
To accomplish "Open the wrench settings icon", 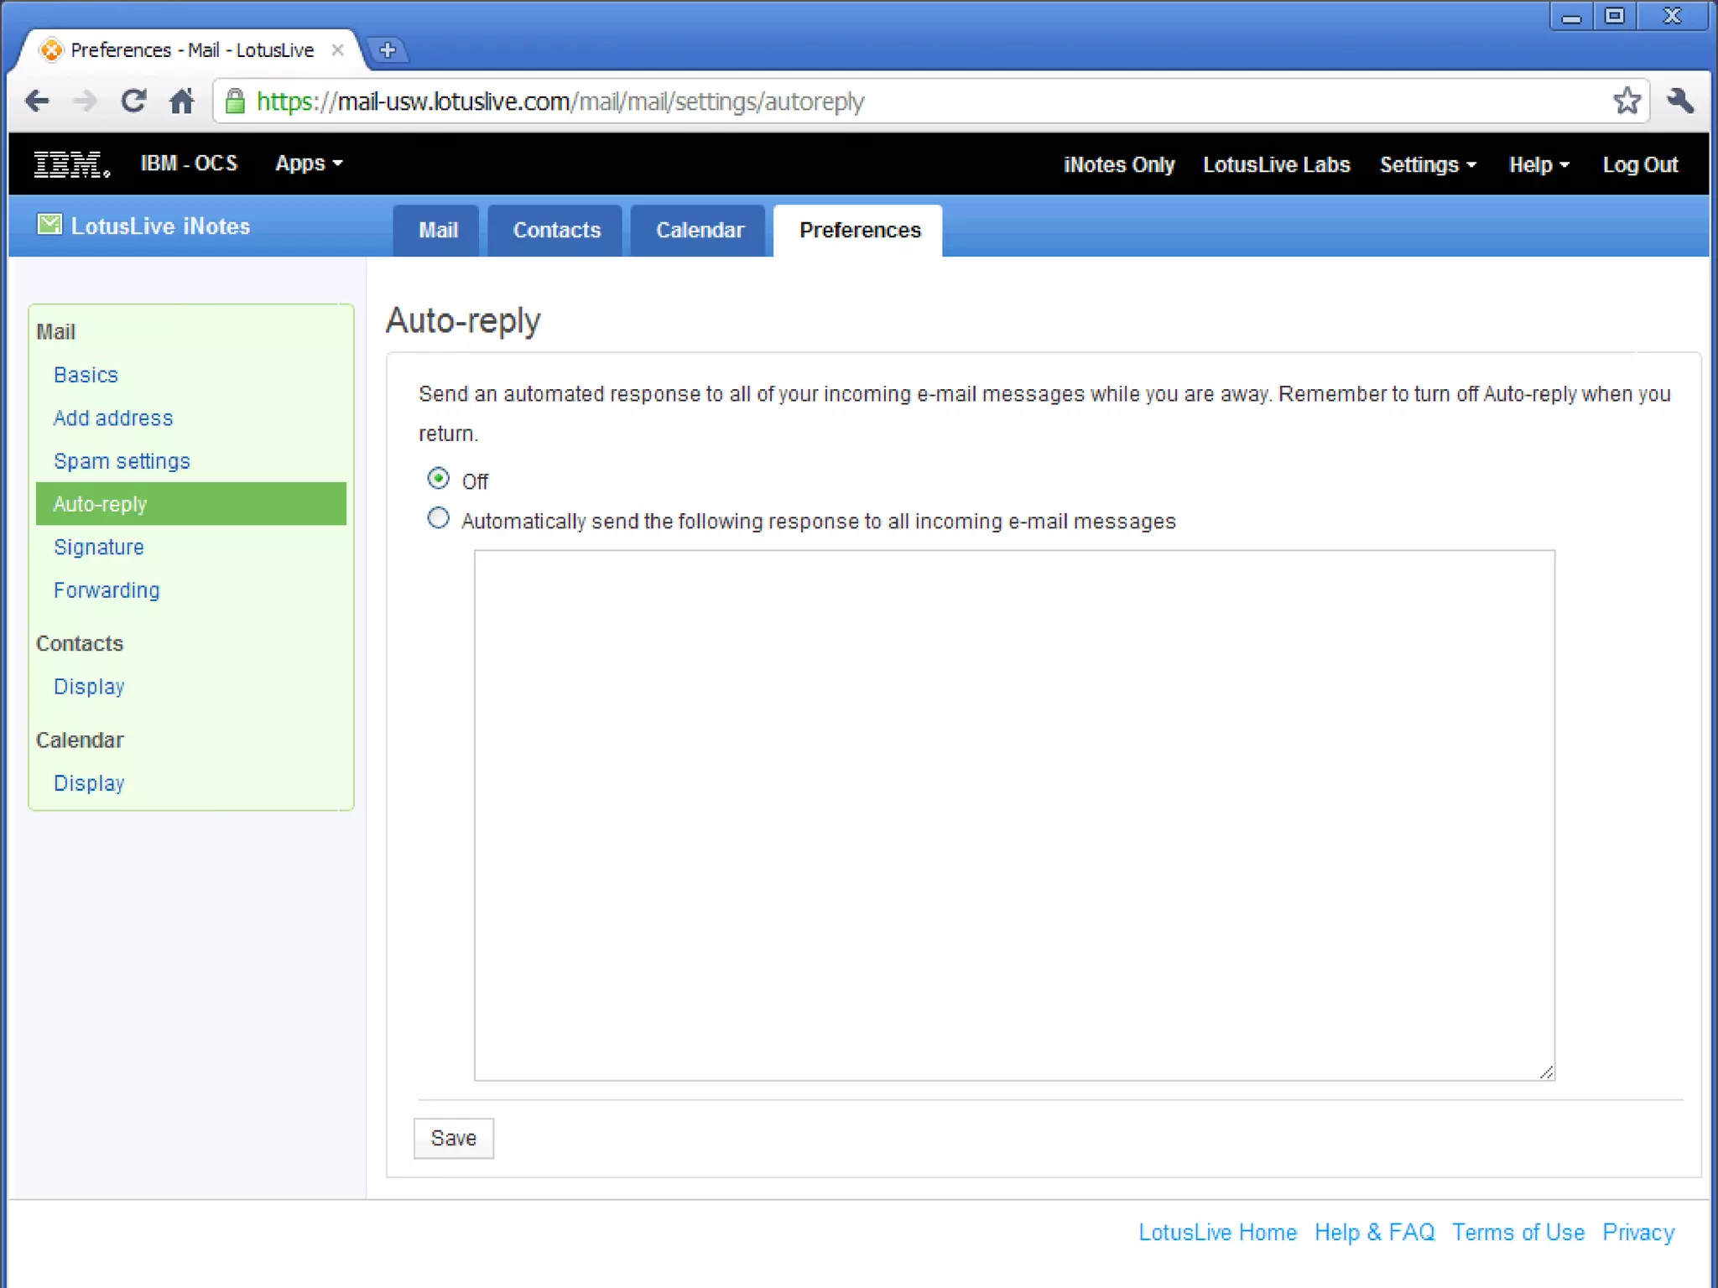I will click(1680, 101).
